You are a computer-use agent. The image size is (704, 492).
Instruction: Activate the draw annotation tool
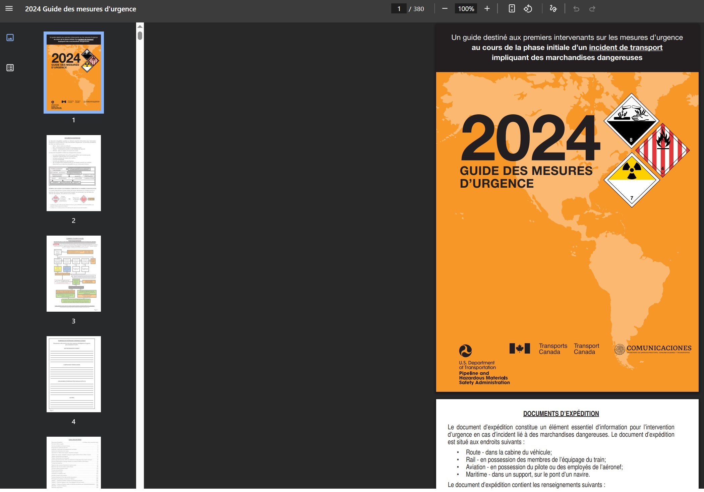(553, 9)
